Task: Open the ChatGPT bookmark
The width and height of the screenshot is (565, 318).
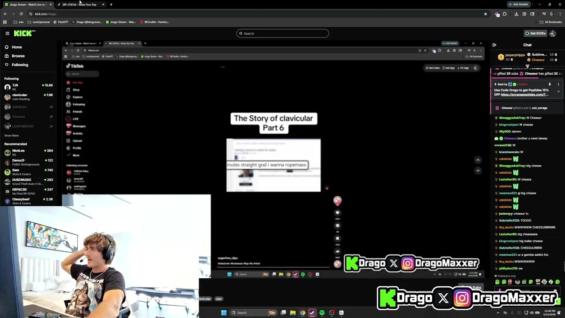Action: (x=60, y=22)
